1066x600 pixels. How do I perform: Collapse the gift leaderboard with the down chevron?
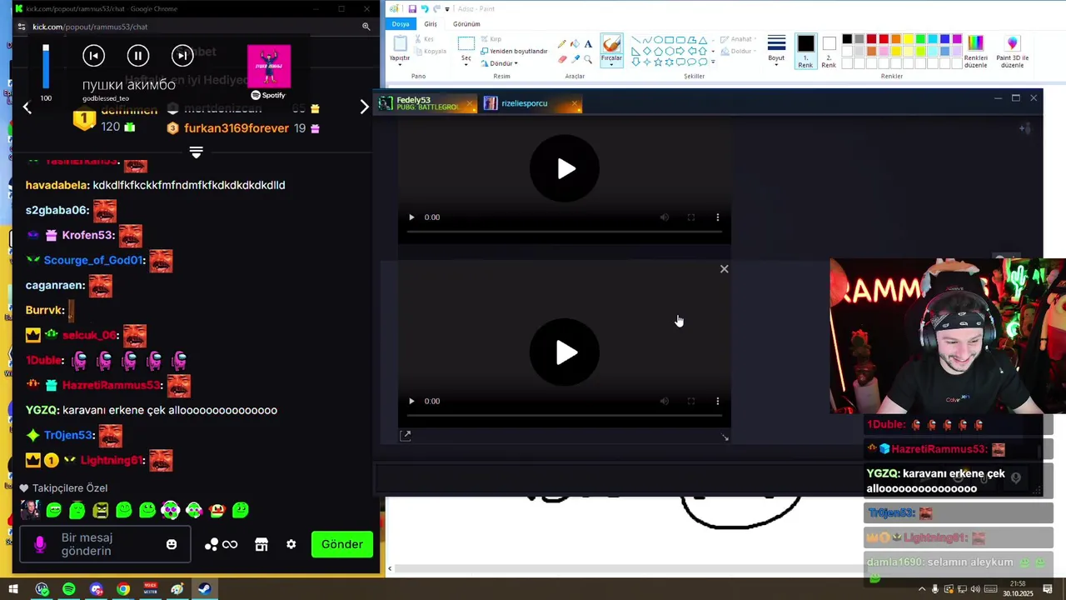pyautogui.click(x=196, y=152)
